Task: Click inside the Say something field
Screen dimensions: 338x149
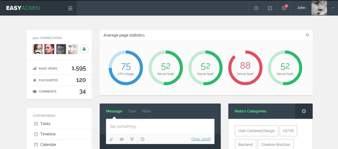Action: coord(160,127)
